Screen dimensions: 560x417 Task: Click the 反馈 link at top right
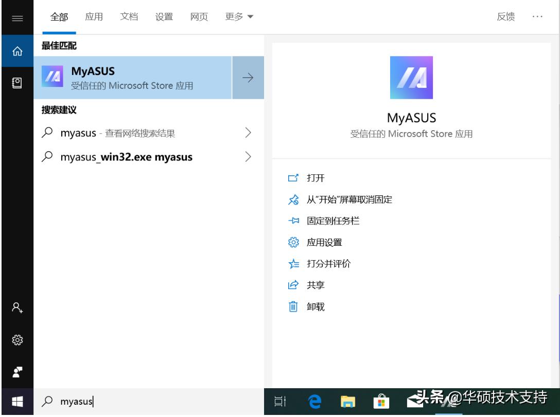505,16
